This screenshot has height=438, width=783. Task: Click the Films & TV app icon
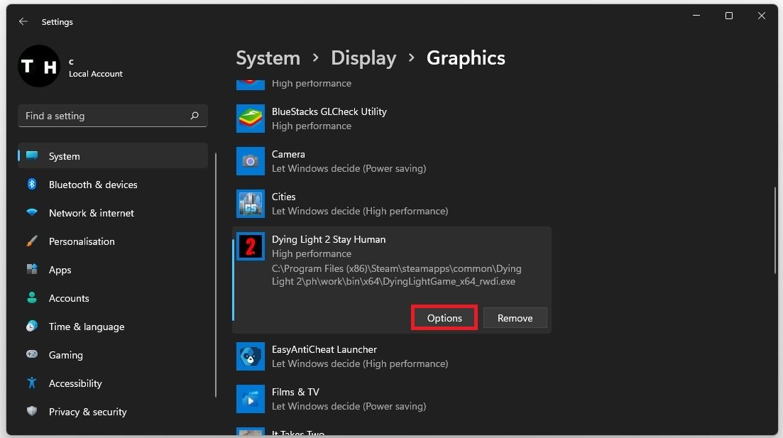pos(250,398)
